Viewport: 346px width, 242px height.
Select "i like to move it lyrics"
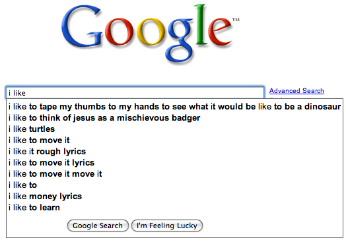click(174, 163)
